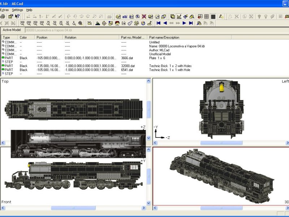Open the Help menu
Image resolution: width=289 pixels, height=217 pixels.
(x=29, y=10)
